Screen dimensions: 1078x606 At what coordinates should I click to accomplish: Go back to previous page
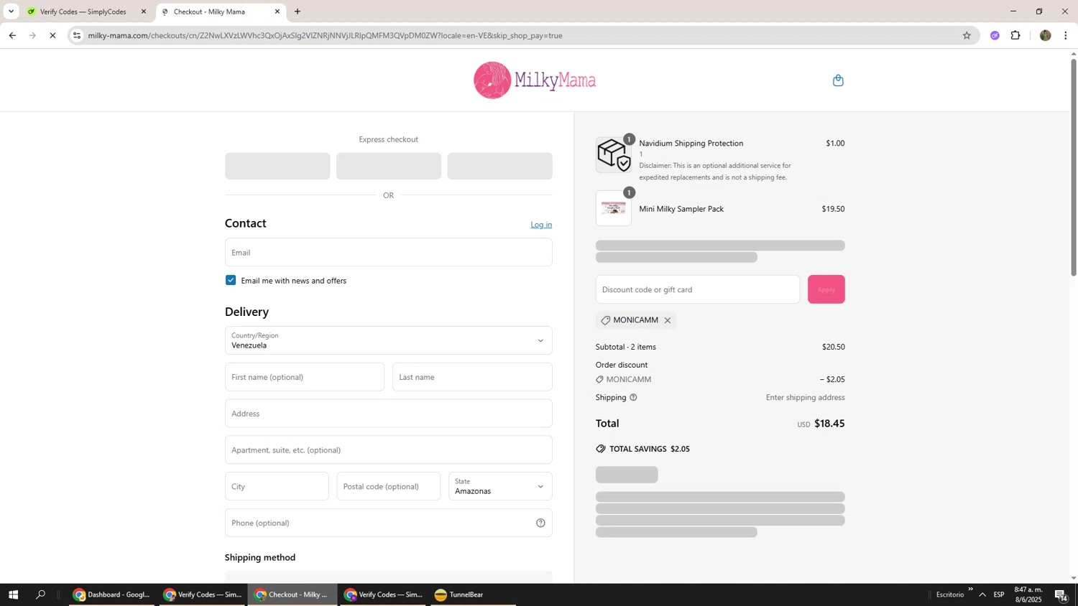[12, 35]
